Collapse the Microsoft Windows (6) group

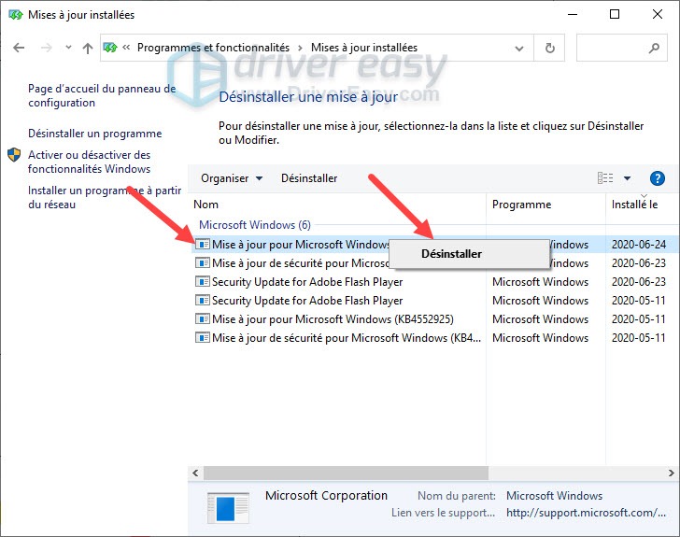click(x=255, y=225)
